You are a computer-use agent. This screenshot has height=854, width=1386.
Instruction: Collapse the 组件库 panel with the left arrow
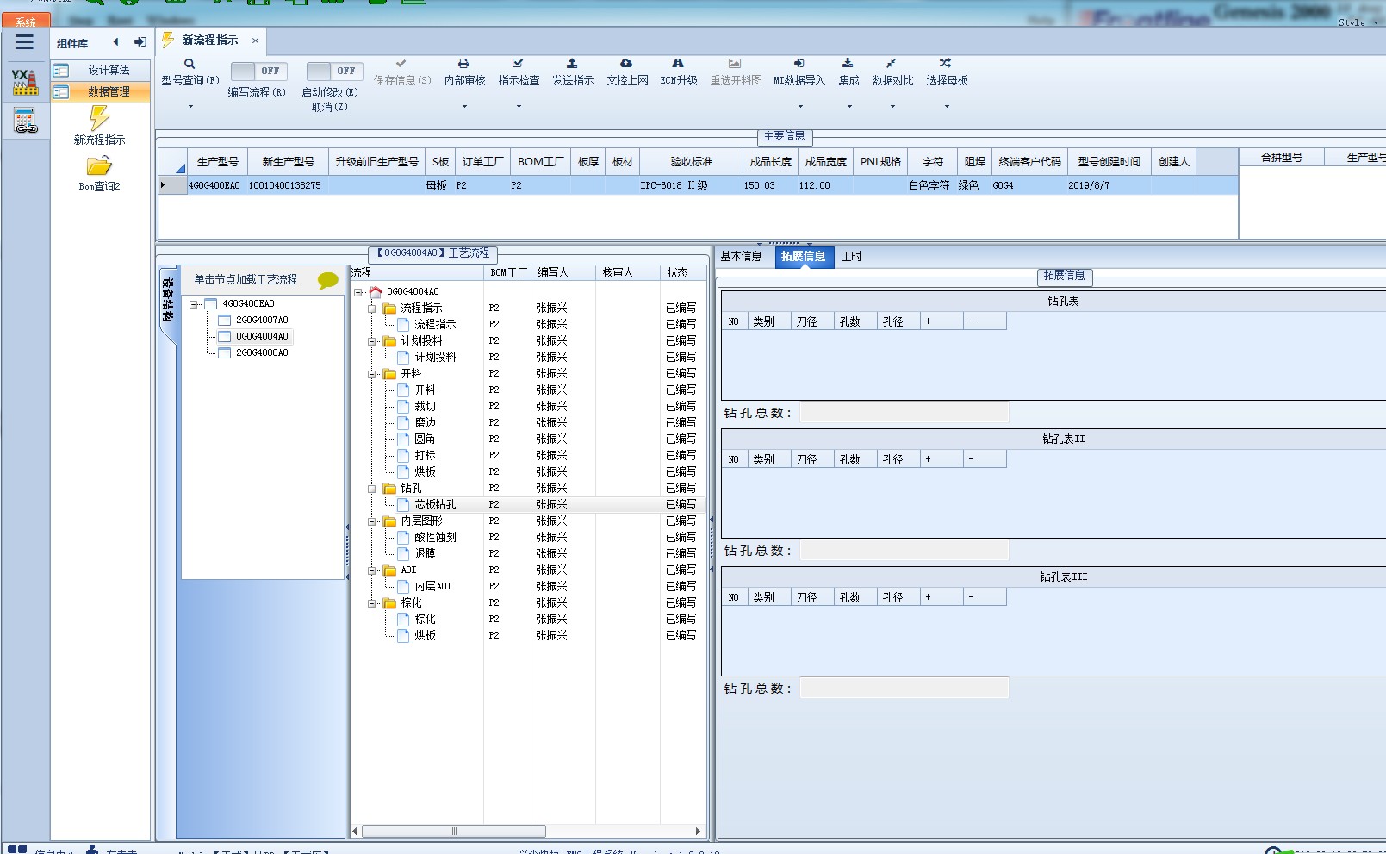(x=115, y=41)
